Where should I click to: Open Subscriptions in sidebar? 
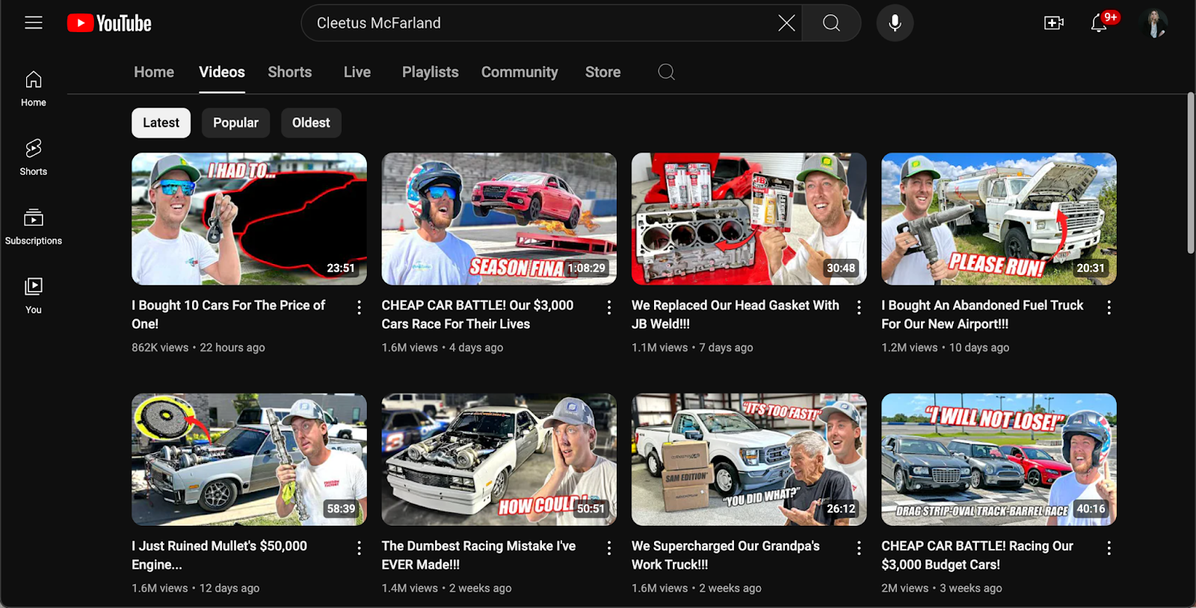coord(34,227)
